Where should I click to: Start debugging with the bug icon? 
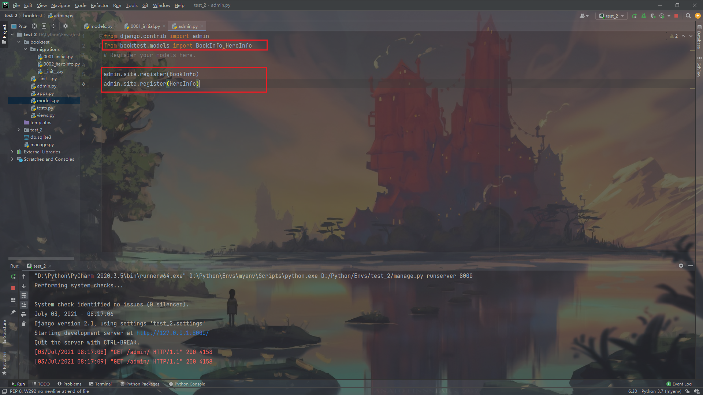(644, 16)
